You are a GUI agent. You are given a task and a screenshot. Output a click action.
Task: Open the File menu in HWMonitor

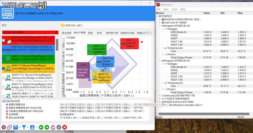pyautogui.click(x=159, y=9)
